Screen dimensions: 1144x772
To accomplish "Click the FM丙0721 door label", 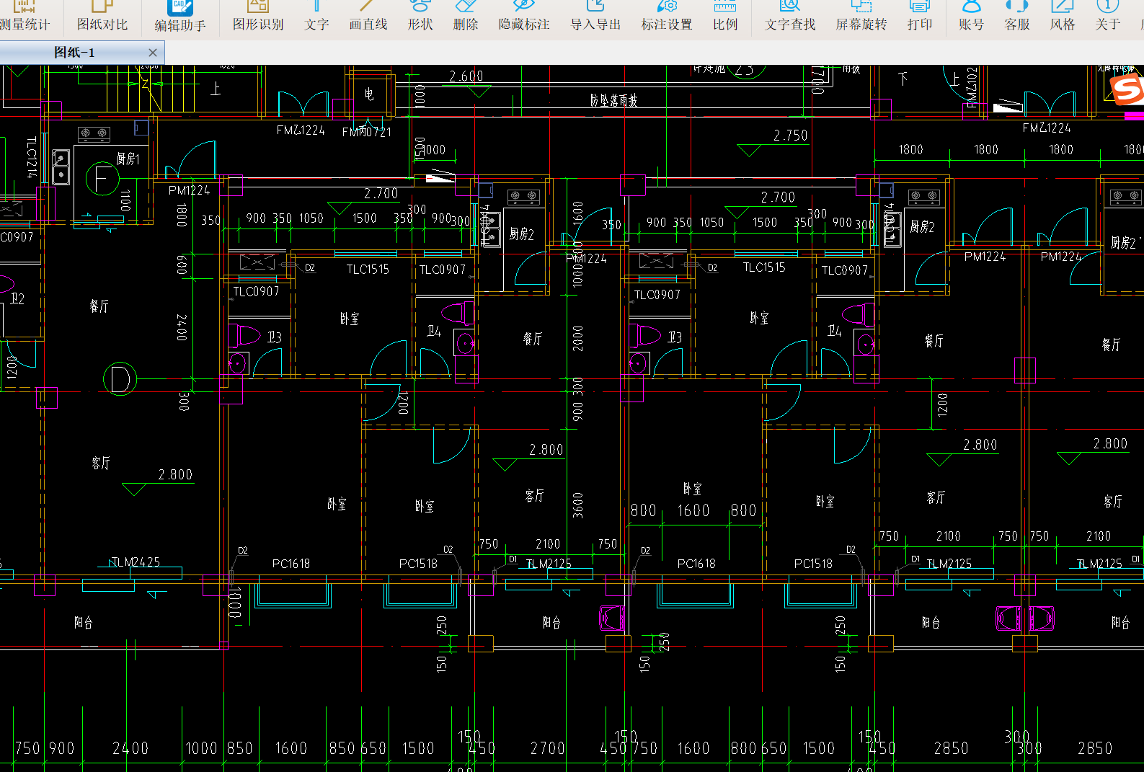I will pos(367,132).
